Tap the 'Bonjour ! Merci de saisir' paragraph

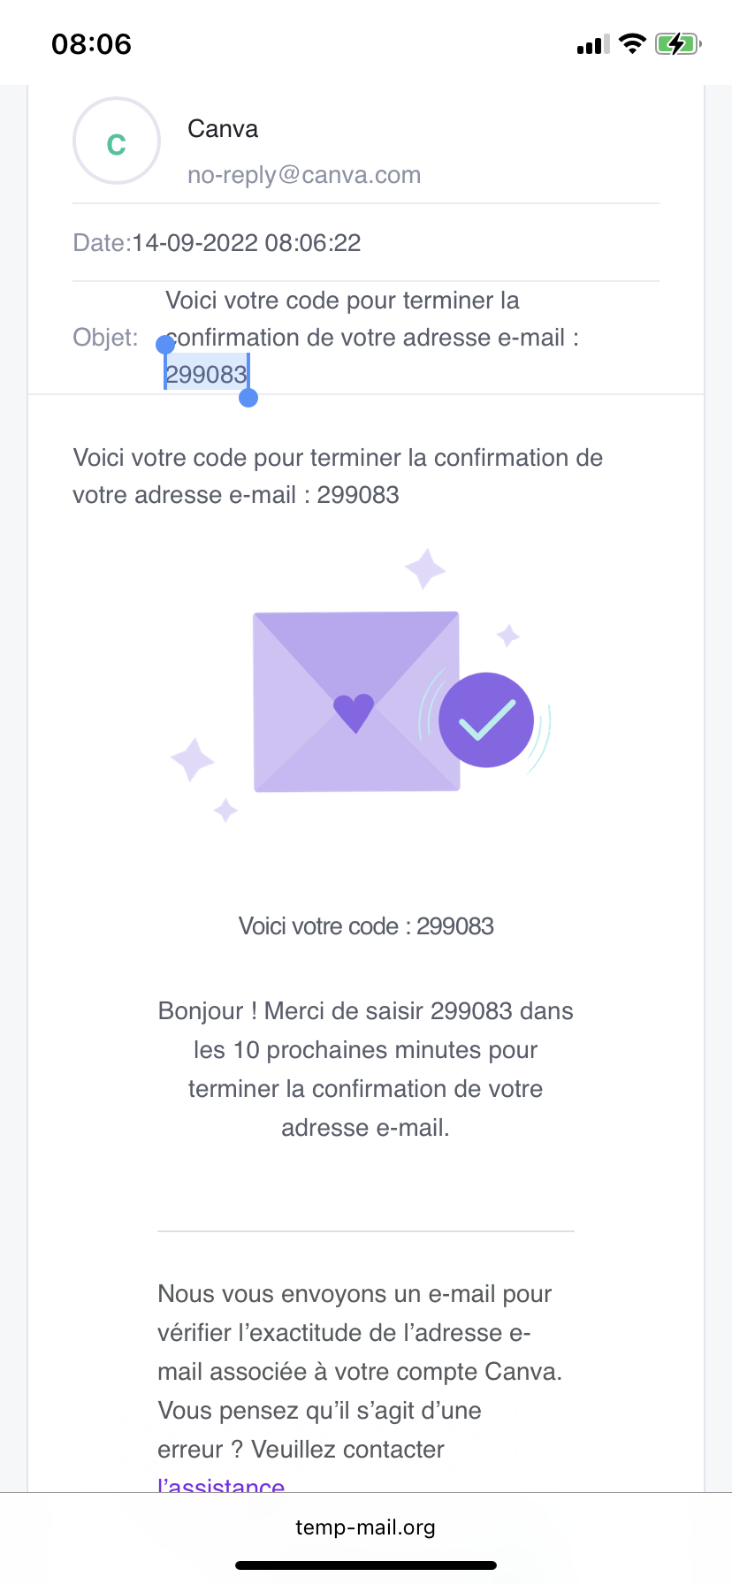pos(365,1069)
